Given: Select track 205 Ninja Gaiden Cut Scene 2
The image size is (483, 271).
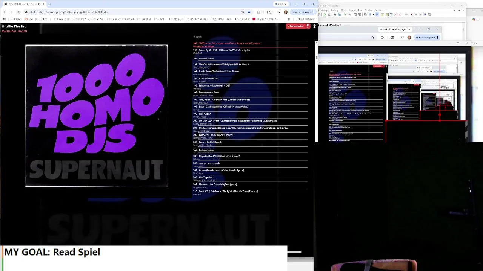Looking at the screenshot, I should tap(250, 157).
